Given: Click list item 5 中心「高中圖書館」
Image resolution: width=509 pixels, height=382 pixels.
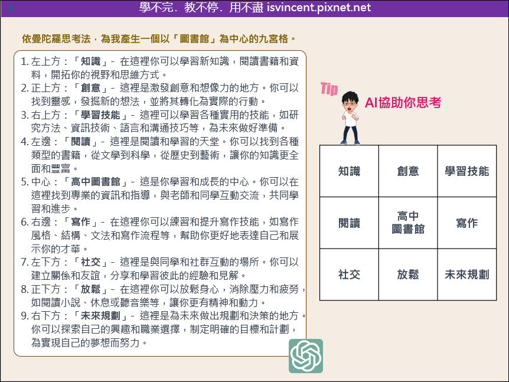Looking at the screenshot, I should tap(159, 195).
